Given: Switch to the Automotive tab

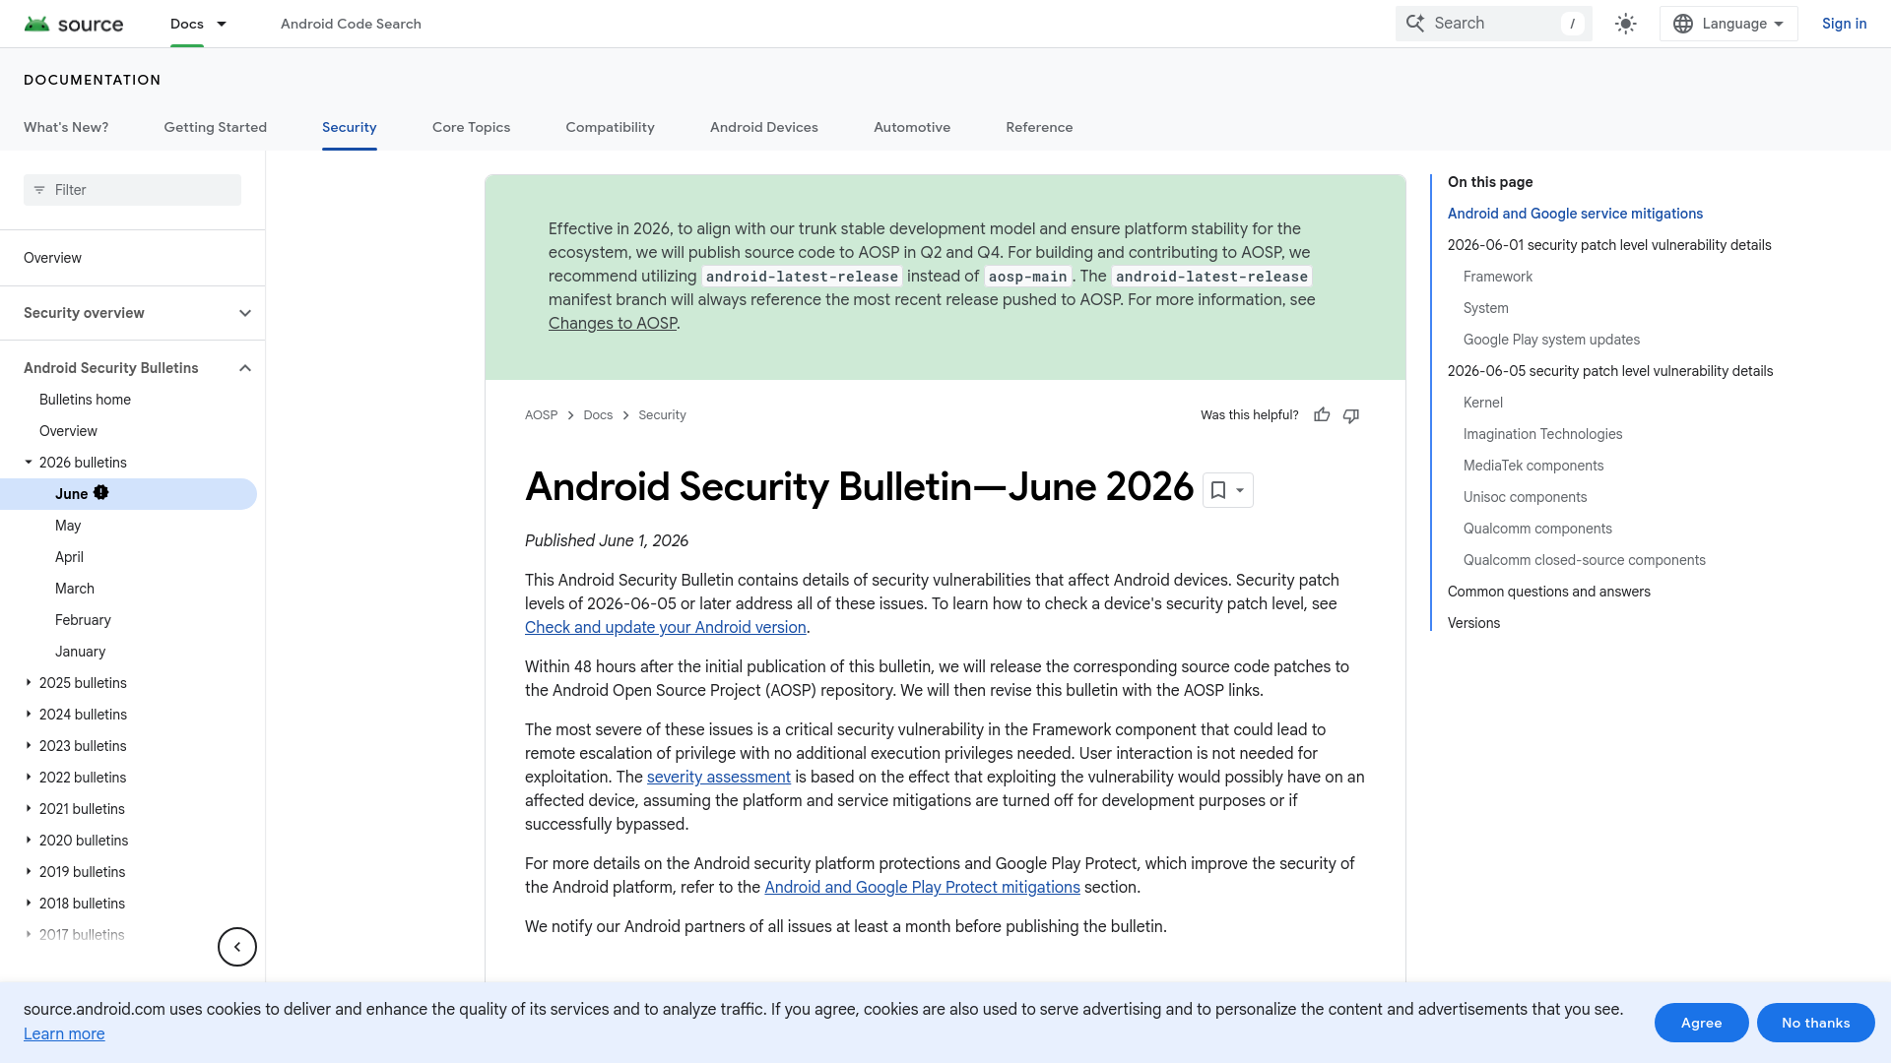Looking at the screenshot, I should [912, 127].
